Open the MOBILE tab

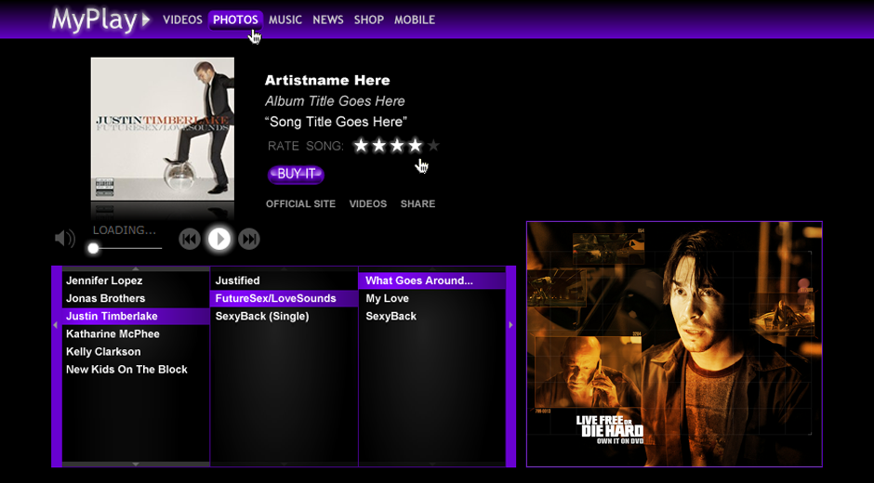[x=414, y=20]
